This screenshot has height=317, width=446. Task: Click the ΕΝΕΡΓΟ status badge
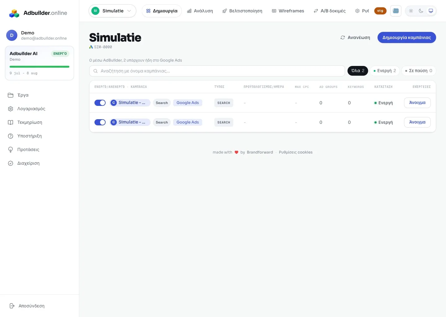[60, 54]
